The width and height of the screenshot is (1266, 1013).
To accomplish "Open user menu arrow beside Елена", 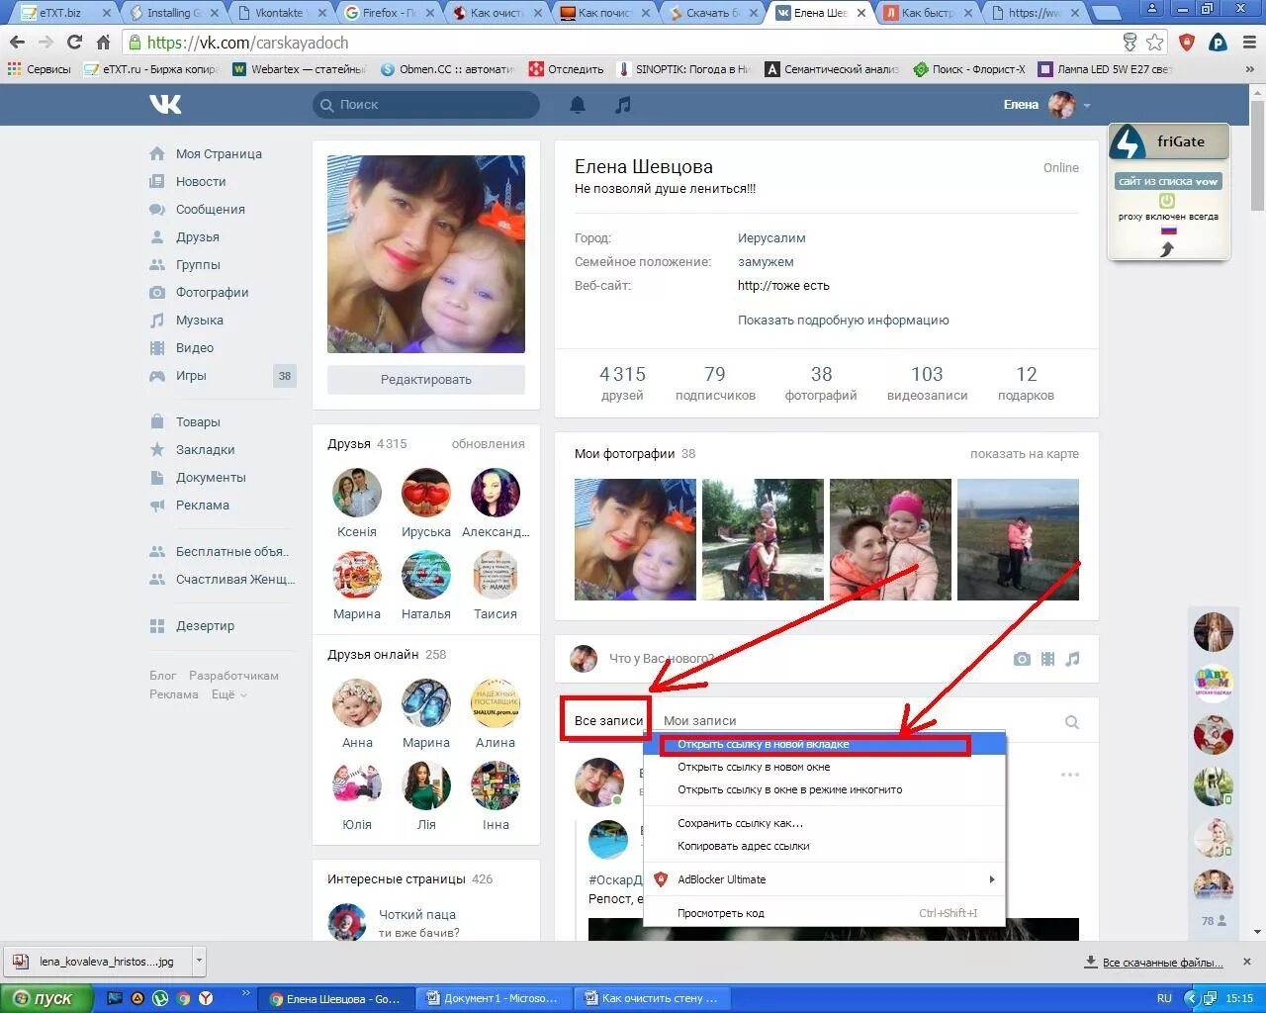I will pyautogui.click(x=1087, y=106).
